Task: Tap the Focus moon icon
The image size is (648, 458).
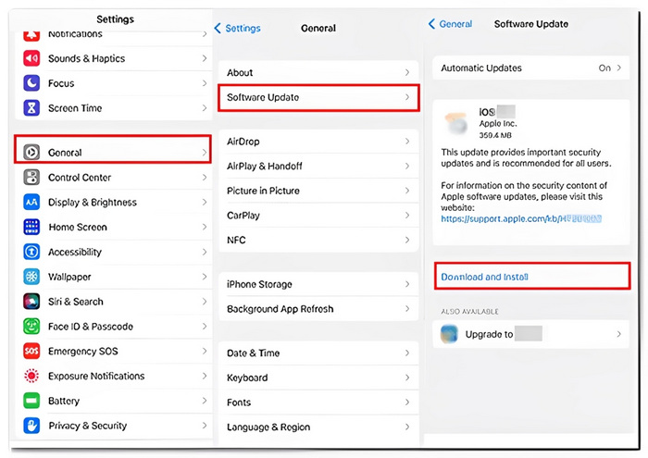Action: point(31,83)
